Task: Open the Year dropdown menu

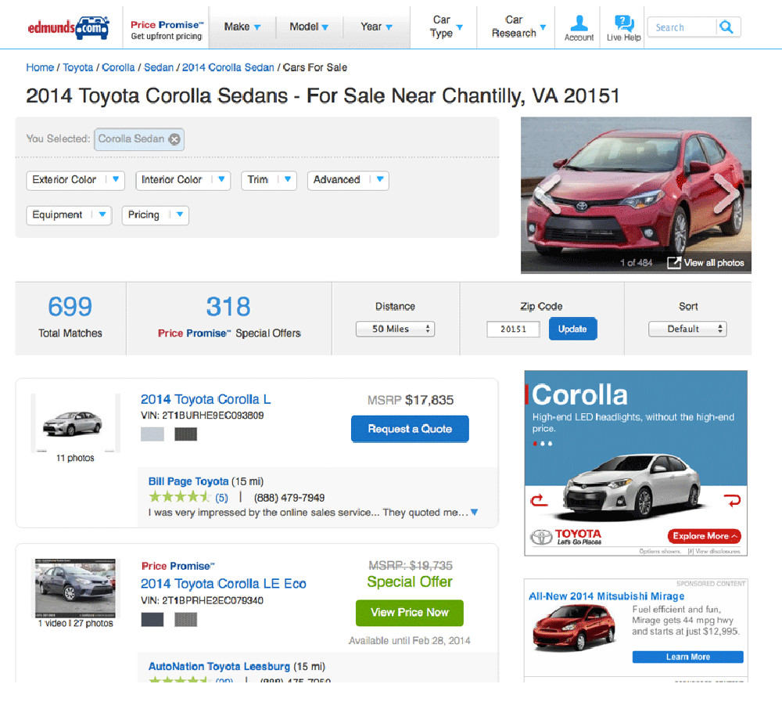Action: (377, 27)
